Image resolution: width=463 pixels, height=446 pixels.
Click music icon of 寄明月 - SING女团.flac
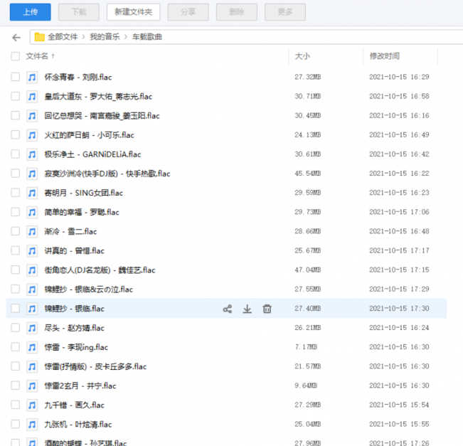tap(32, 193)
